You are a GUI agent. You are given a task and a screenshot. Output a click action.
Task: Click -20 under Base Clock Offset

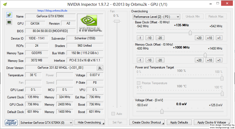(x=160, y=38)
